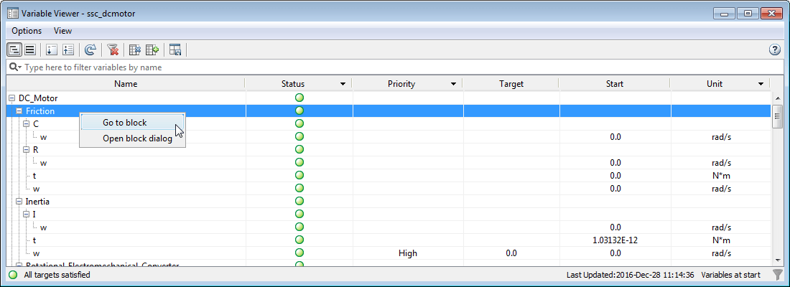The height and width of the screenshot is (287, 790).
Task: Collapse the Inertia tree node
Action: click(19, 202)
